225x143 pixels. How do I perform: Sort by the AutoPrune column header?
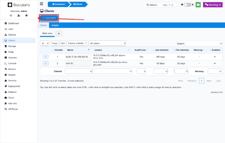point(141,50)
